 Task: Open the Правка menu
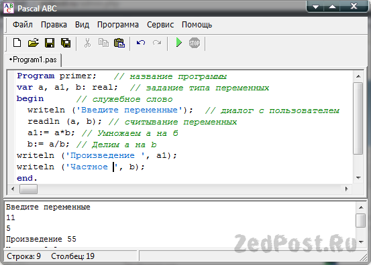point(54,25)
